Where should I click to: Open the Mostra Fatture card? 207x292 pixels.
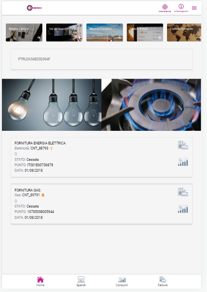(24, 32)
